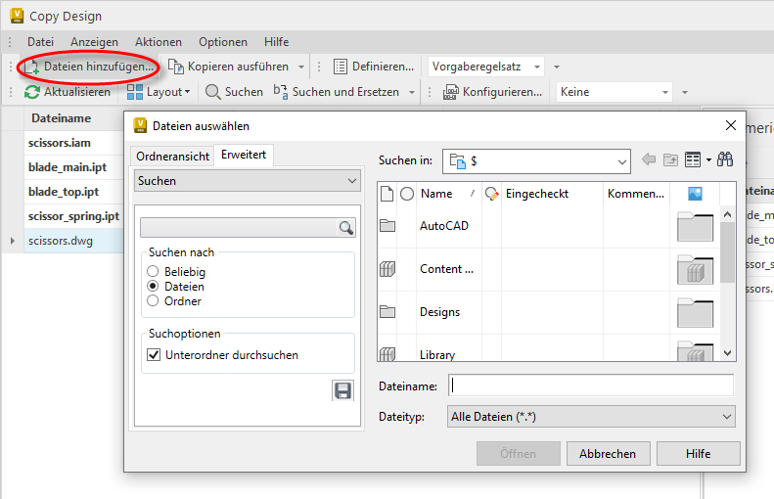Viewport: 774px width, 499px height.
Task: Click the Aktualisieren refresh icon
Action: pyautogui.click(x=32, y=92)
